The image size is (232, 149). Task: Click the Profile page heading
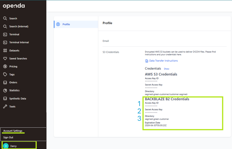(107, 23)
